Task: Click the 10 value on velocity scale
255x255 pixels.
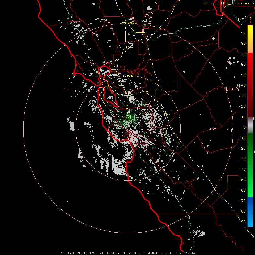Action: tap(243, 117)
